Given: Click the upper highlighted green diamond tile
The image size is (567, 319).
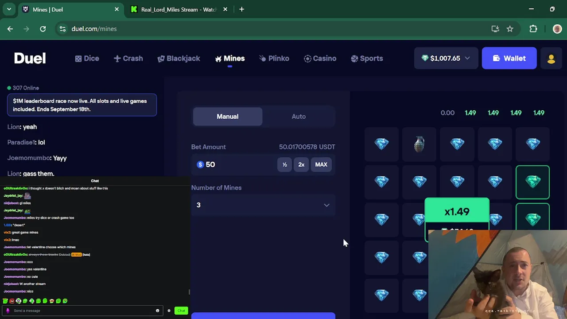Looking at the screenshot, I should click(x=532, y=182).
